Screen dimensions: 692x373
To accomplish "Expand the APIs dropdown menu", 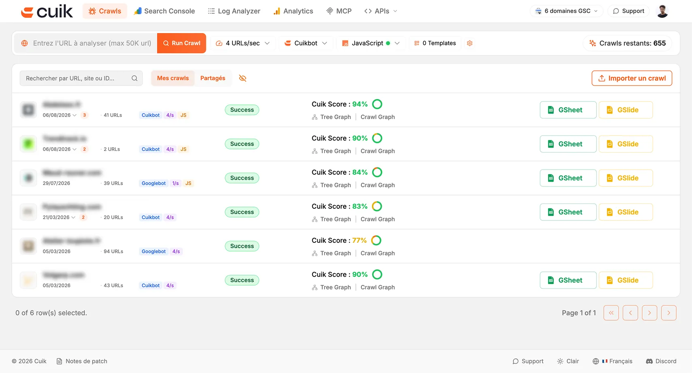I will coord(381,11).
